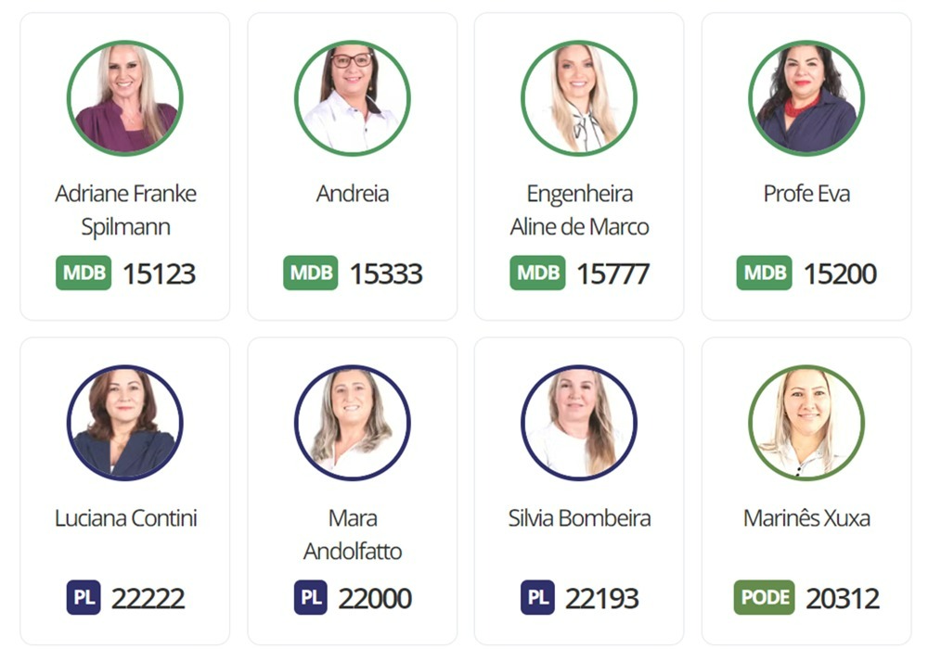Screen dimensions: 928x649
Task: Click the candidate name Marinês Xuxa
Action: click(806, 518)
